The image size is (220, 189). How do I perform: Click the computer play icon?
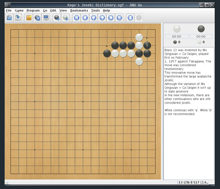(x=46, y=18)
